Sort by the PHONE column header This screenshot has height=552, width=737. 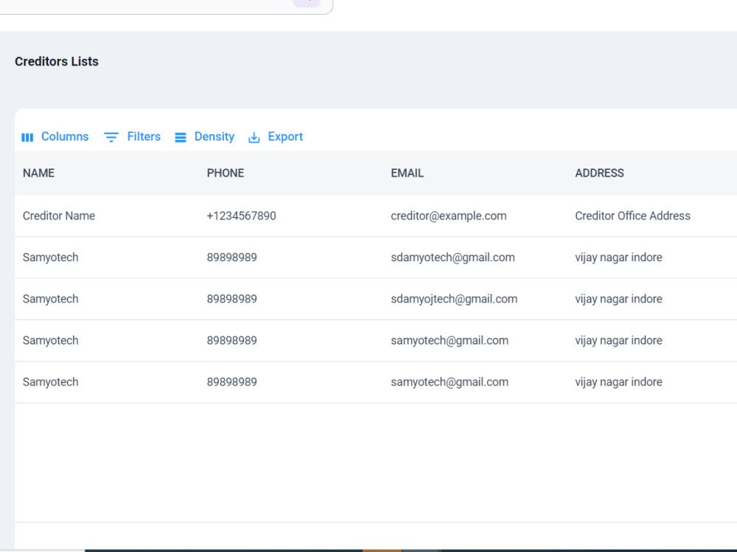click(225, 173)
